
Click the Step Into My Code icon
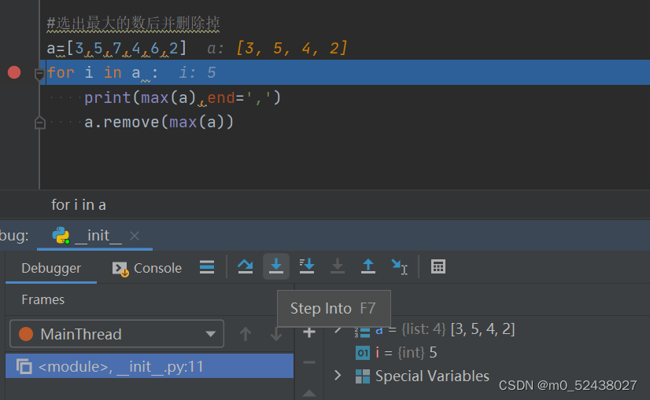click(307, 266)
